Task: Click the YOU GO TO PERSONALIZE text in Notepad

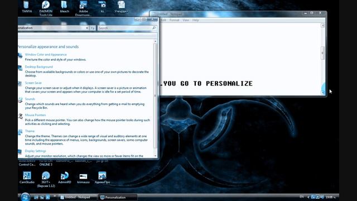Action: 208,83
